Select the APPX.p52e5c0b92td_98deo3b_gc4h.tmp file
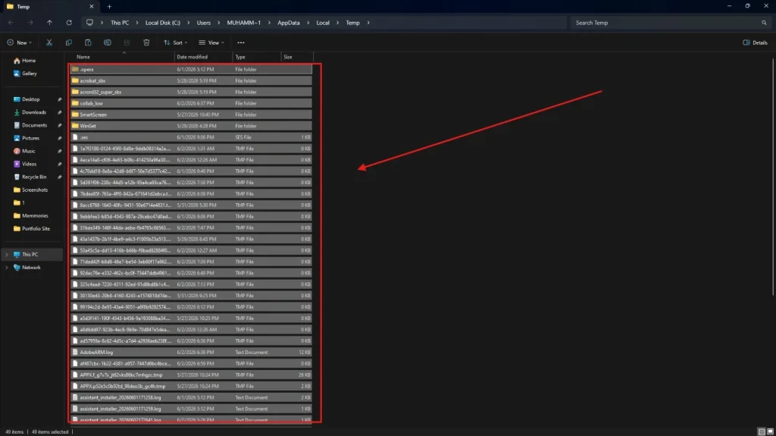This screenshot has width=776, height=436. pos(191,387)
